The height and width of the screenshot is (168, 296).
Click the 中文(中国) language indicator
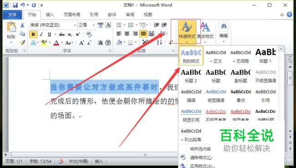pos(78,161)
